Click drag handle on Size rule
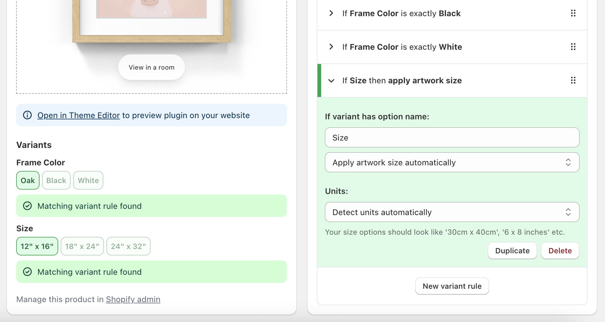This screenshot has width=605, height=322. 573,80
